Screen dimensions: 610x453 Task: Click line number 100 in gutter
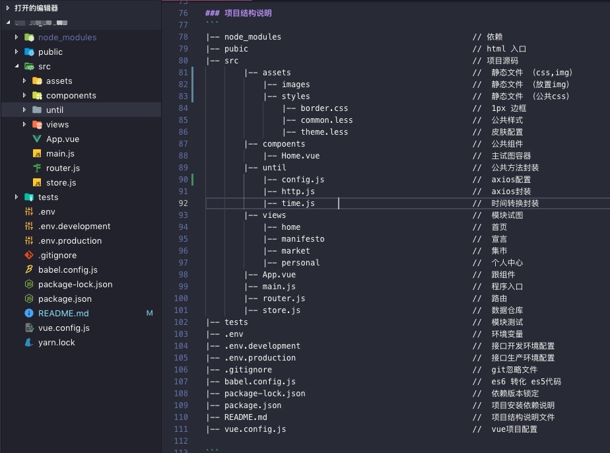[x=181, y=298]
